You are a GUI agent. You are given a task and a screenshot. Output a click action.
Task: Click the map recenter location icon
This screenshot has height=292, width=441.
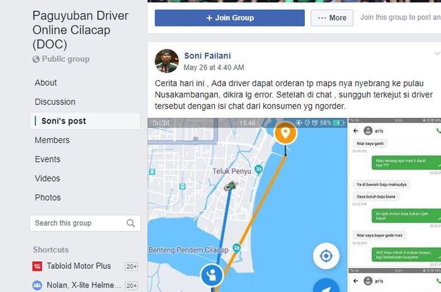tap(326, 256)
